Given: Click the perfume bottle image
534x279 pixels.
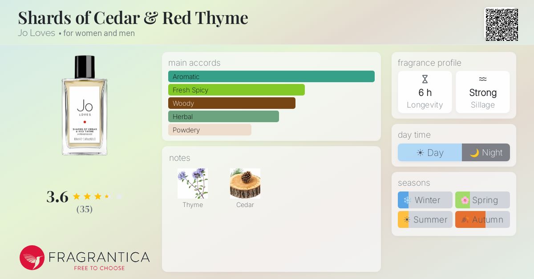Looking at the screenshot, I should [x=85, y=105].
